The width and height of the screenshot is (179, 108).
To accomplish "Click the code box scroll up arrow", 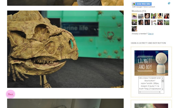I will pos(162,78).
